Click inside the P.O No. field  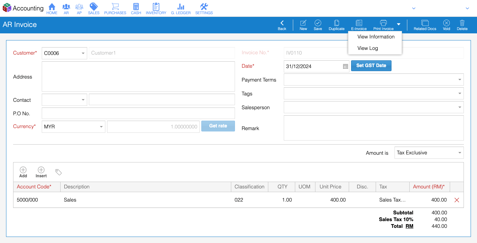138,113
